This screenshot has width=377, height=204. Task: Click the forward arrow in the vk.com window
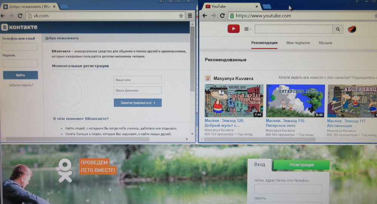tap(11, 16)
